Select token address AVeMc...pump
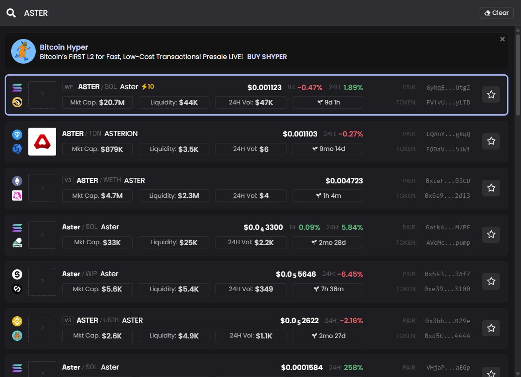The height and width of the screenshot is (377, 521). point(448,242)
